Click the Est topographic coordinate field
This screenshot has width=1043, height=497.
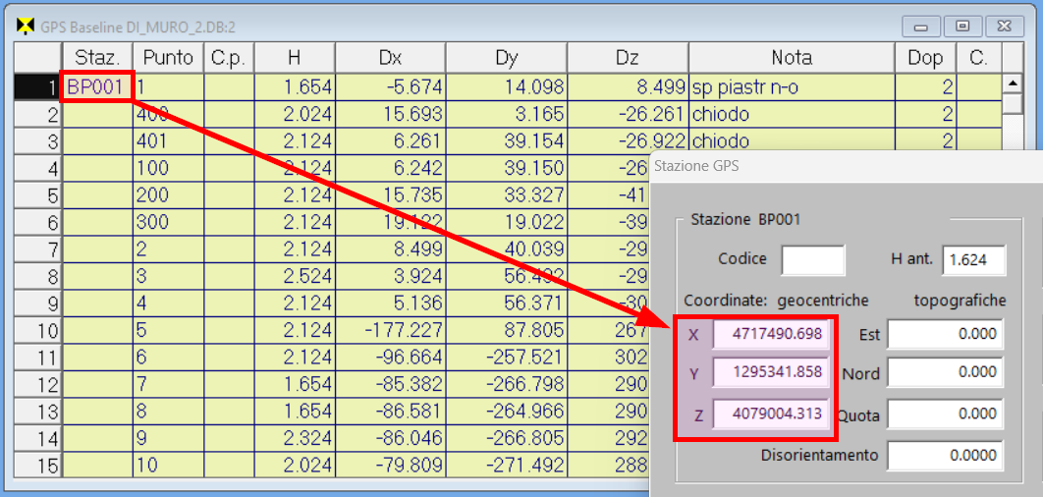pyautogui.click(x=947, y=335)
